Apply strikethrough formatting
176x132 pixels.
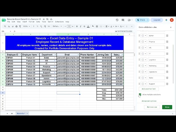click(x=84, y=26)
